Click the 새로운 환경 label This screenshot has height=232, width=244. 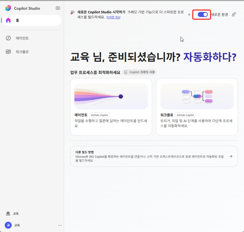click(x=219, y=15)
